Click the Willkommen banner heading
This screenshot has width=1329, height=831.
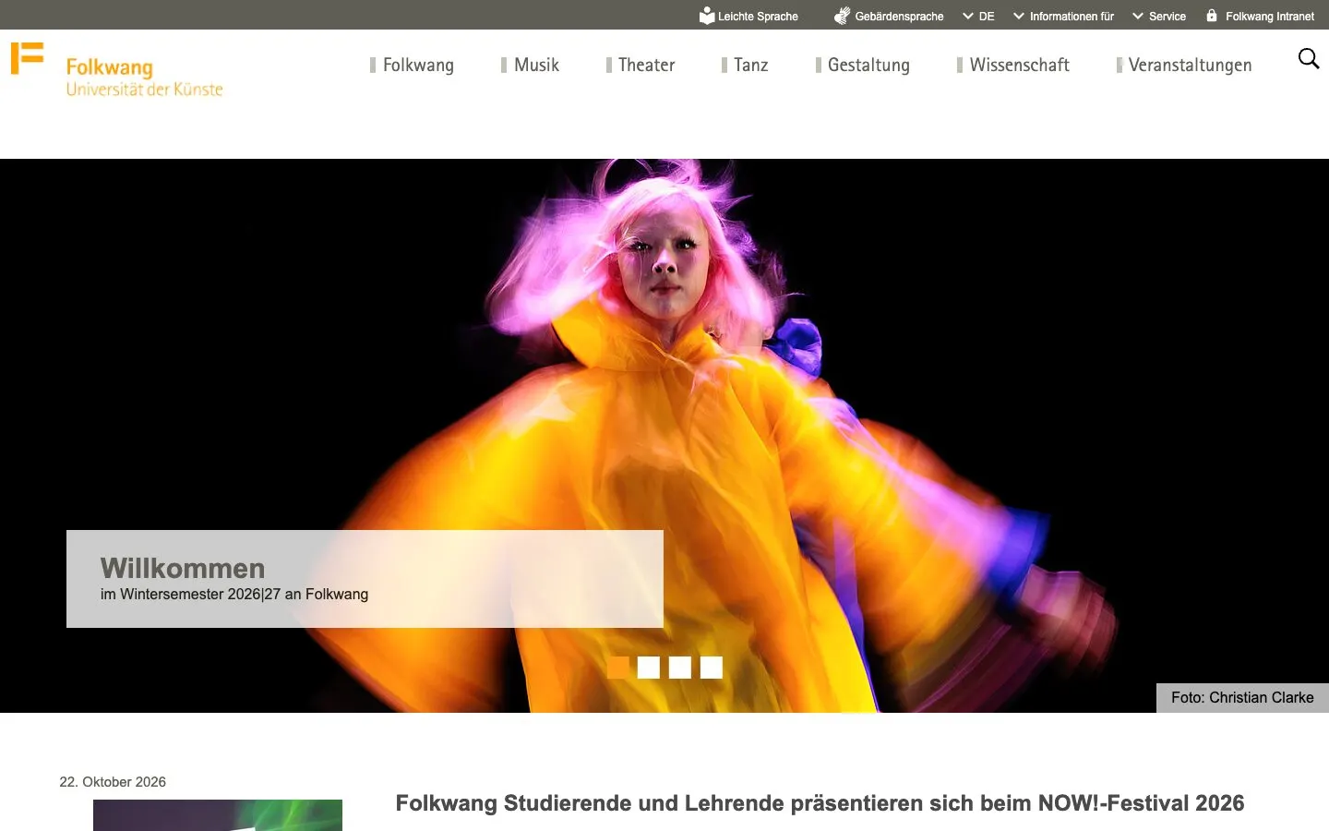point(183,568)
